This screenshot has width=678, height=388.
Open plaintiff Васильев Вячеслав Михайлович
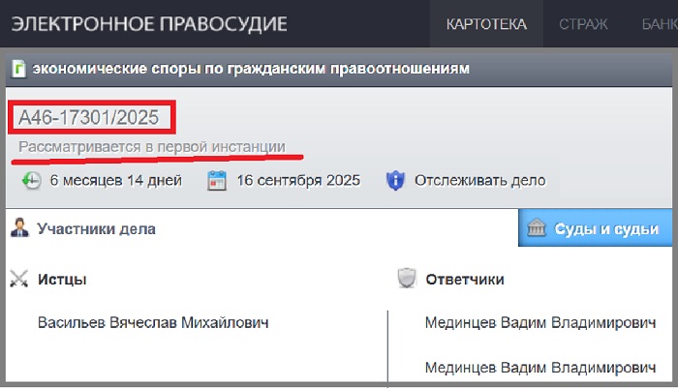[x=152, y=322]
